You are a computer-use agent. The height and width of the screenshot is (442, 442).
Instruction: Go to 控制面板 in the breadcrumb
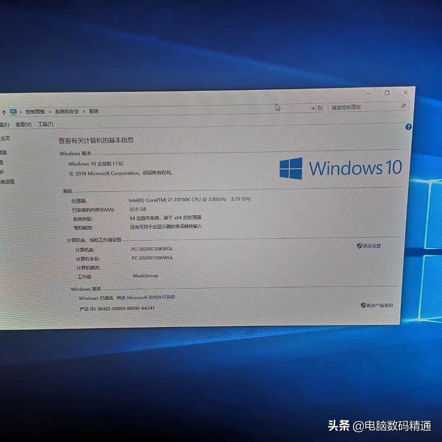pyautogui.click(x=35, y=112)
